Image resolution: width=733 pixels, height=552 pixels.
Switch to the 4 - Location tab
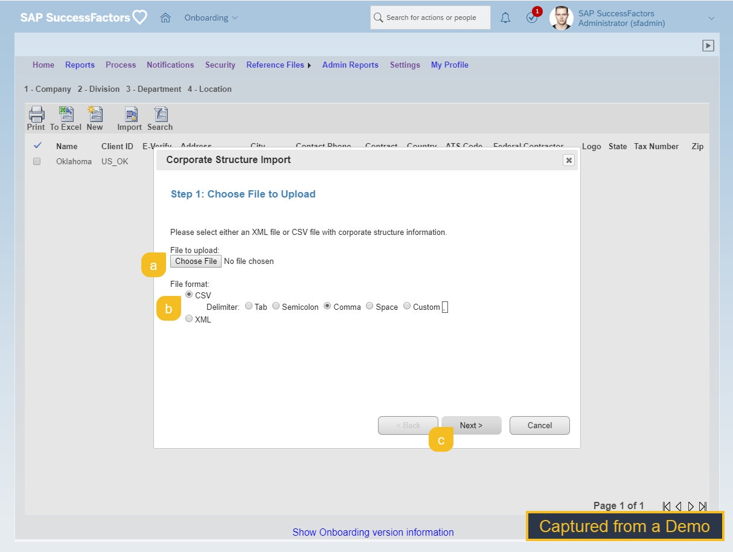pos(210,89)
